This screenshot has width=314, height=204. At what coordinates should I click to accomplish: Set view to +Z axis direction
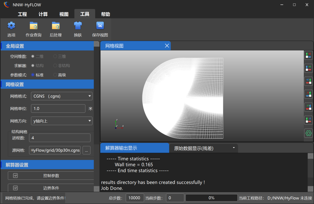308,81
